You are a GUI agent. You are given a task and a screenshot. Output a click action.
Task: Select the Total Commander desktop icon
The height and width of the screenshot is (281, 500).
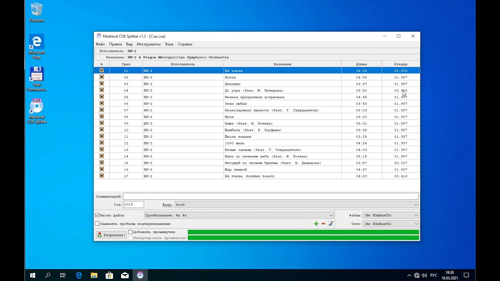click(37, 79)
